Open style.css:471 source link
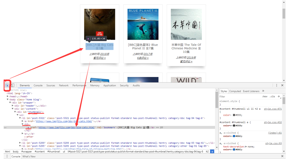286x159 pixels. click(273, 109)
